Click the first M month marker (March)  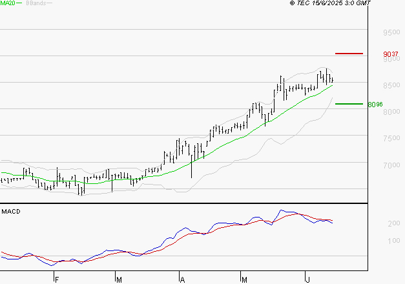[119, 279]
